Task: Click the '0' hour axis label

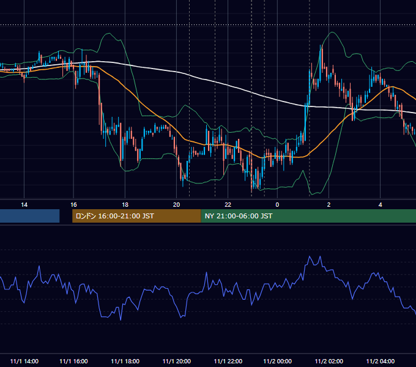Action: (277, 205)
